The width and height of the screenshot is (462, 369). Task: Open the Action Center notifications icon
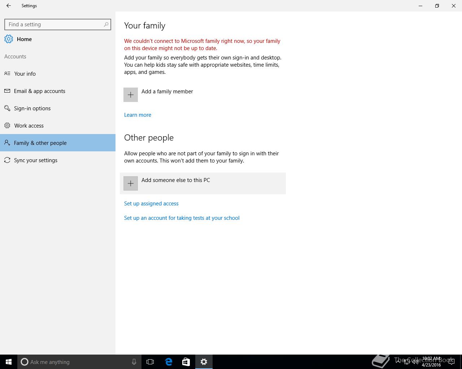click(451, 362)
